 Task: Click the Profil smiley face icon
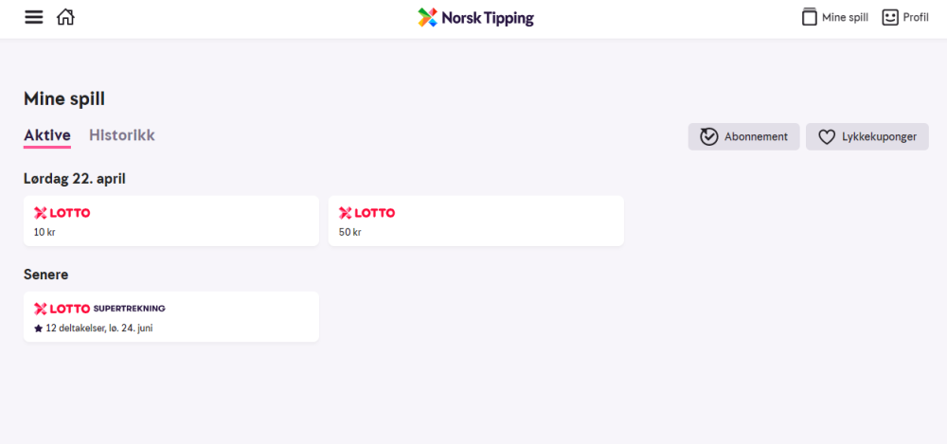pyautogui.click(x=890, y=17)
